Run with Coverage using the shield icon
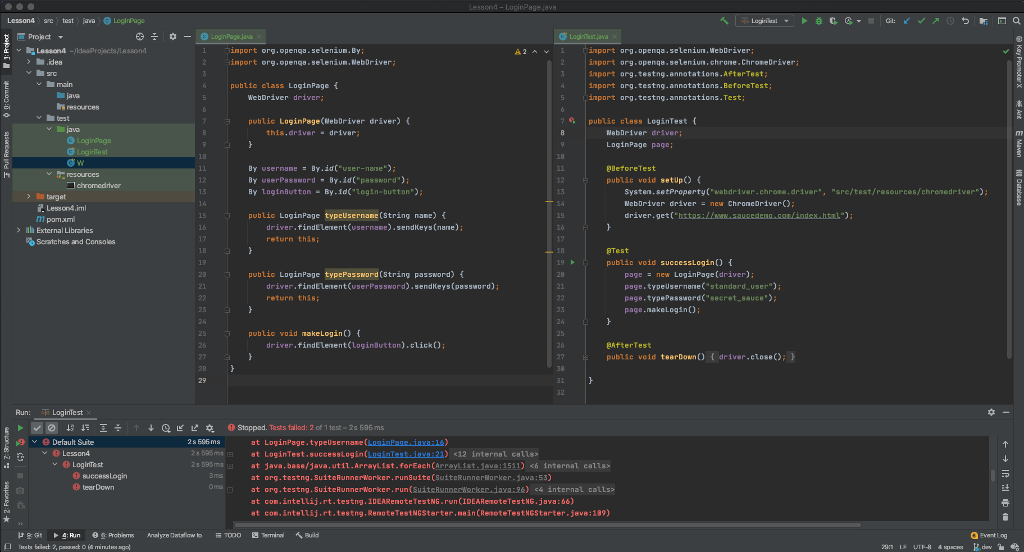This screenshot has height=552, width=1024. [834, 21]
